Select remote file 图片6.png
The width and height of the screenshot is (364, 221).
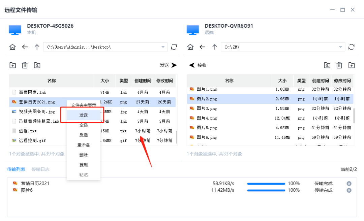point(270,137)
